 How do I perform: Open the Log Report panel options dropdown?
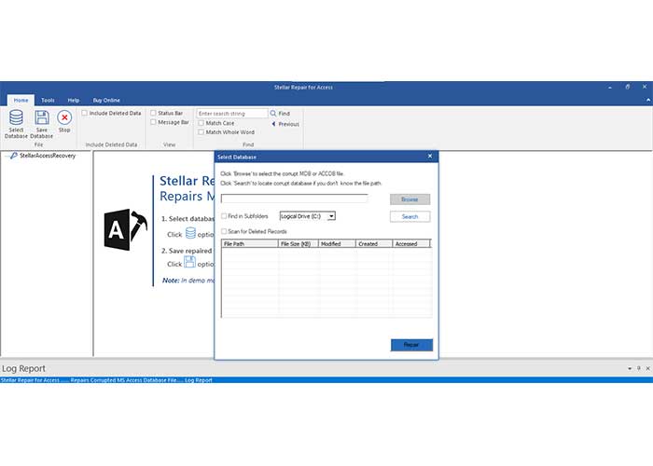click(x=630, y=368)
